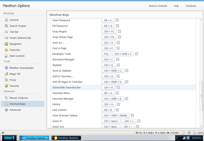The height and width of the screenshot is (141, 204).
Task: Open the Feedback link
Action: coord(191,6)
